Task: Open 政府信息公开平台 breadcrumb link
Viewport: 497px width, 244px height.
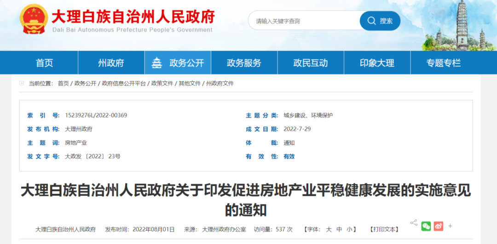Action: click(x=124, y=84)
